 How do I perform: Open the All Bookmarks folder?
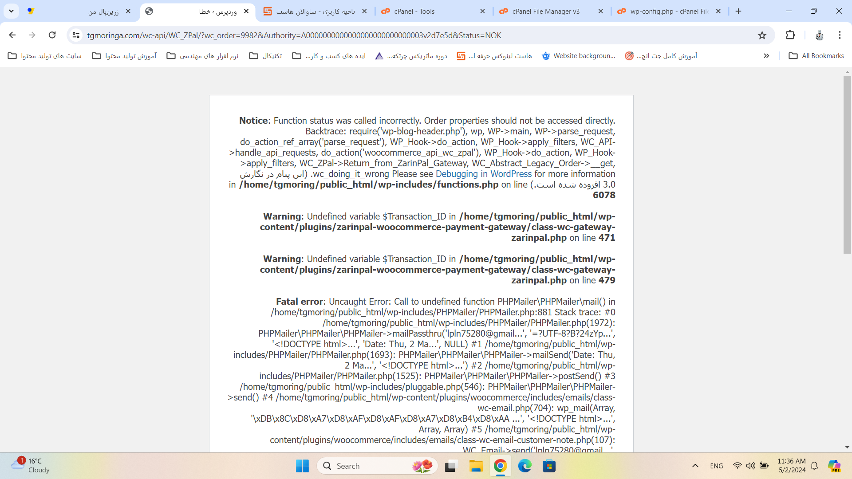click(x=816, y=56)
